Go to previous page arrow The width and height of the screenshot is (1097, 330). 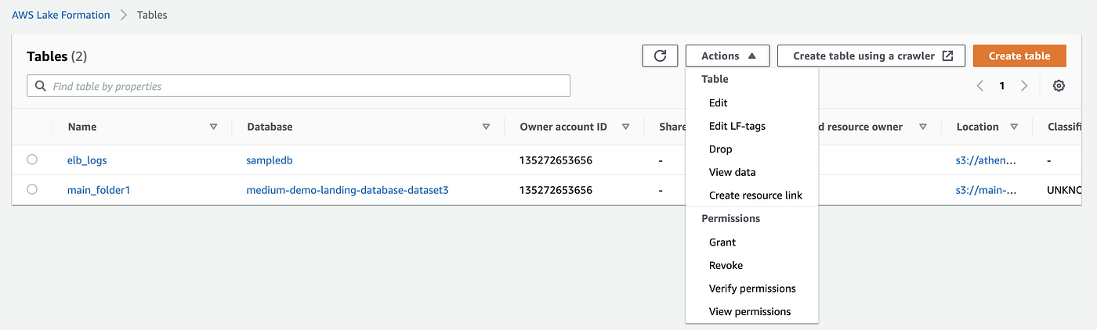coord(979,86)
